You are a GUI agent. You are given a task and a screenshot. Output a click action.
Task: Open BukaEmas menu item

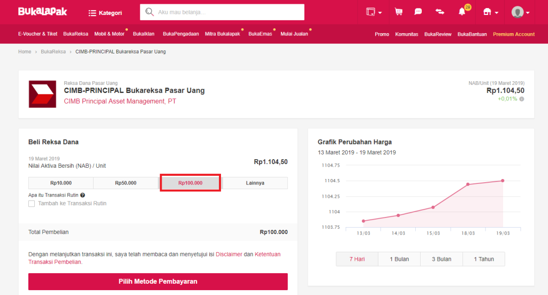click(x=260, y=34)
